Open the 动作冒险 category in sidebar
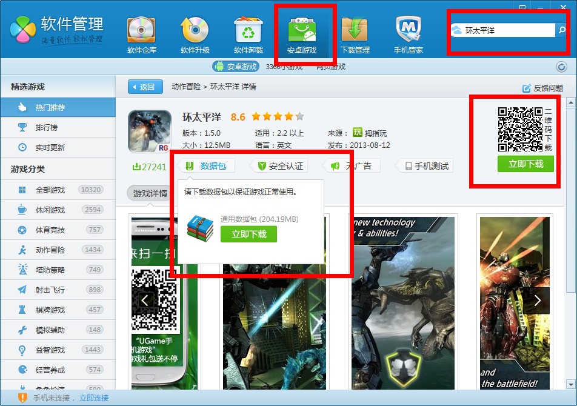Screen dimensions: 577x406 (58, 250)
